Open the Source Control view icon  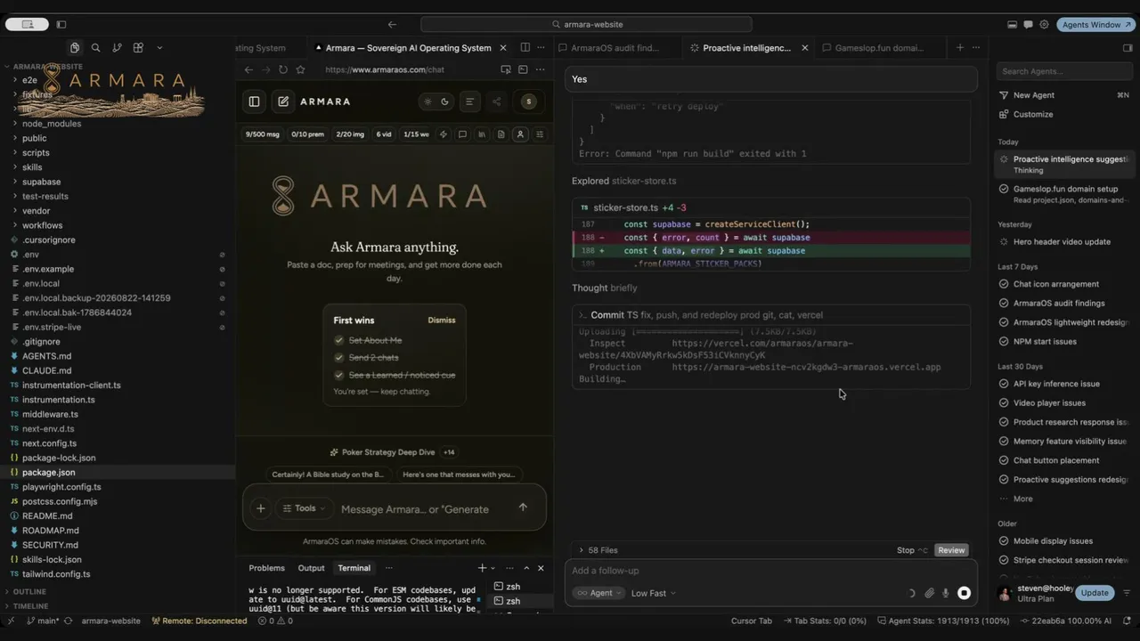click(x=117, y=48)
